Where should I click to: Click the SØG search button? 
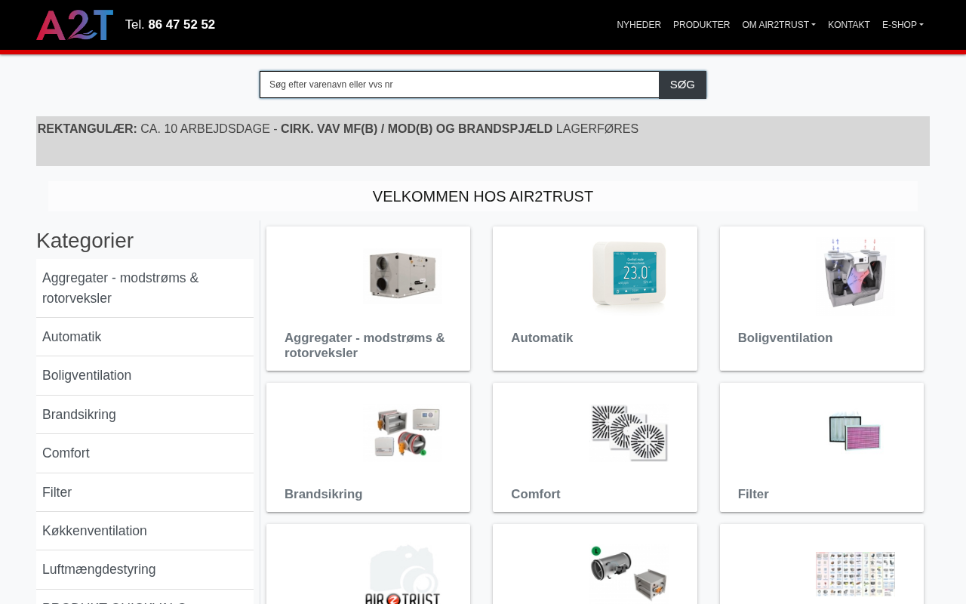point(682,85)
